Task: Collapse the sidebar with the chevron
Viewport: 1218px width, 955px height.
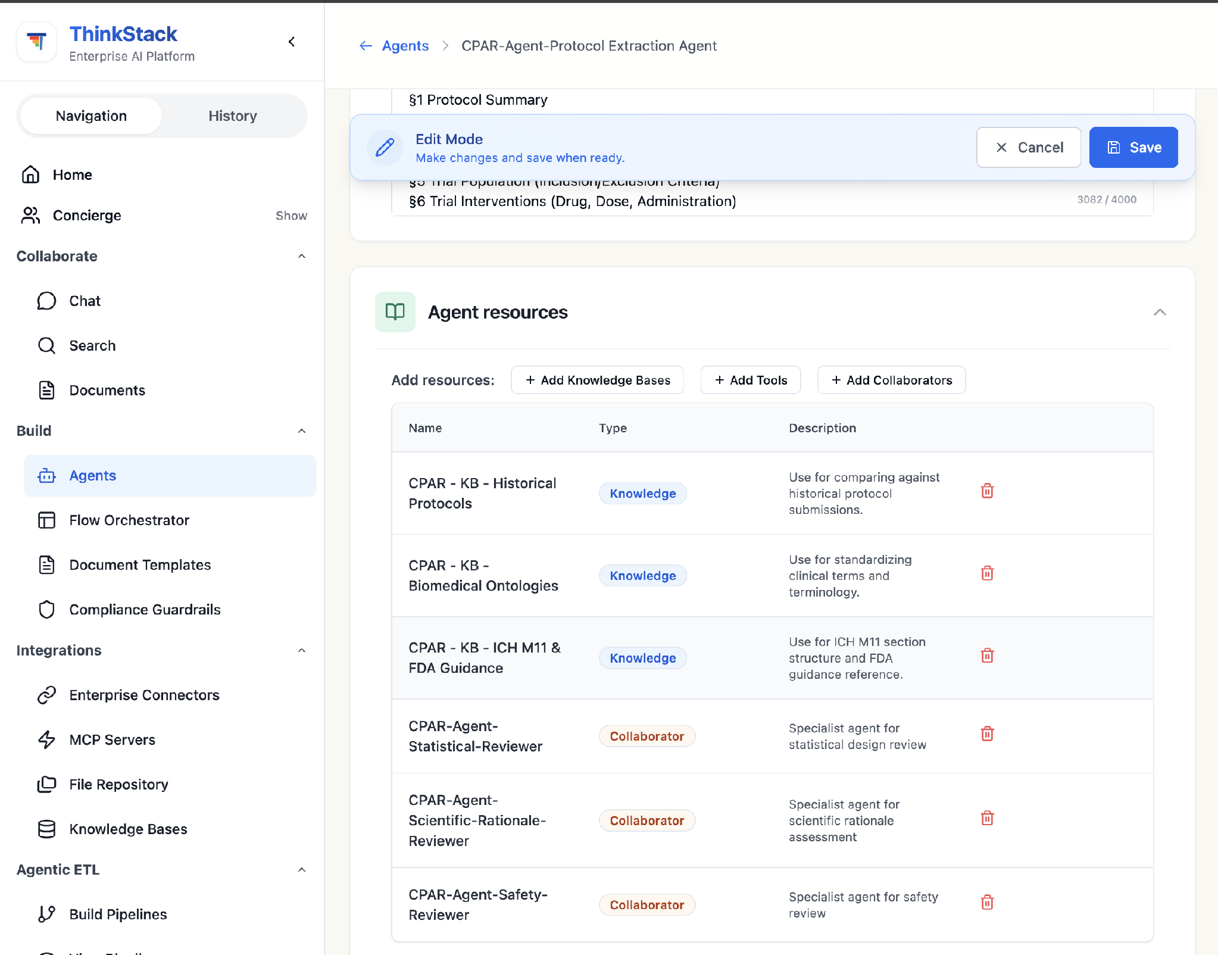Action: pyautogui.click(x=292, y=42)
